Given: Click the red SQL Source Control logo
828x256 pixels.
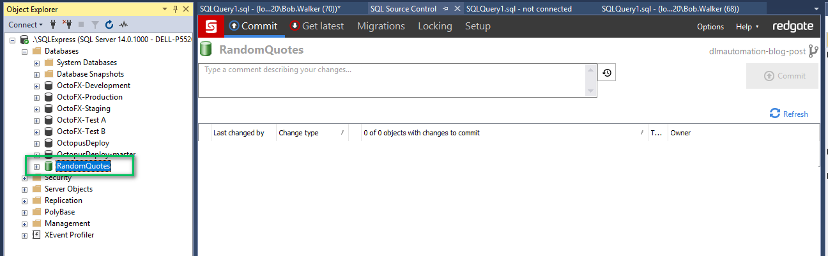Looking at the screenshot, I should coord(211,26).
